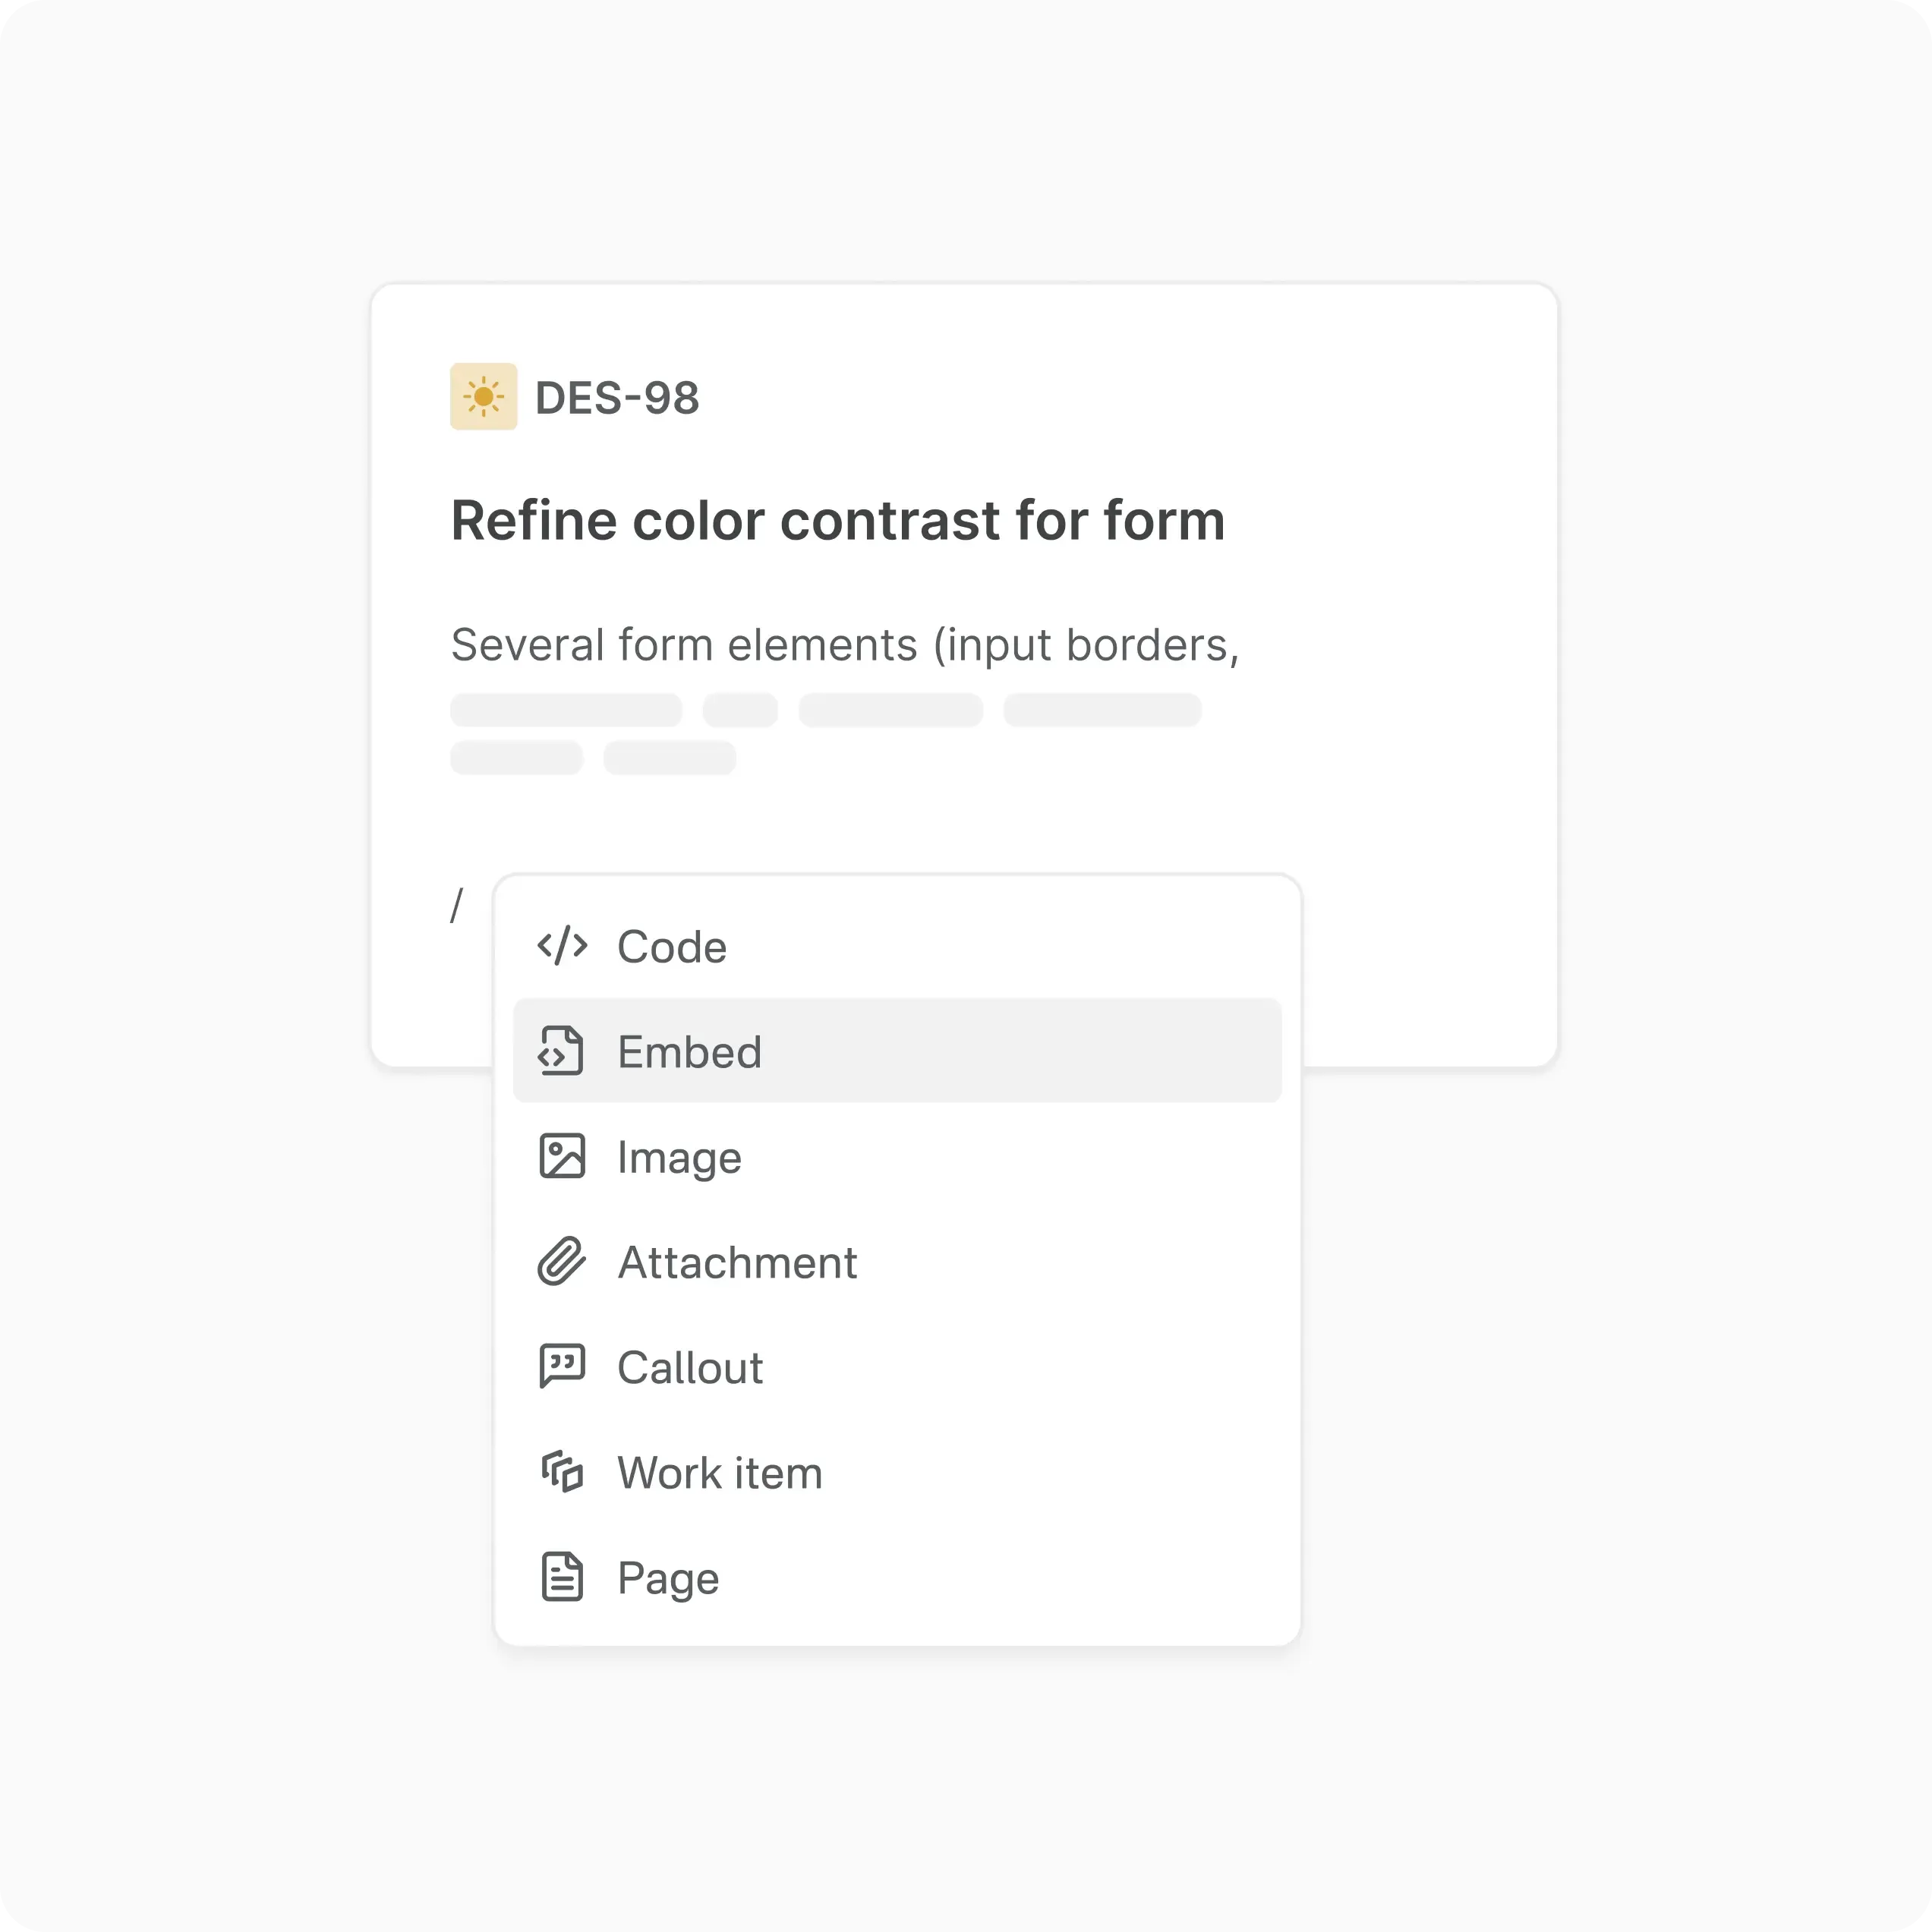Image resolution: width=1932 pixels, height=1932 pixels.
Task: Click the Embed file-code icon
Action: point(561,1051)
